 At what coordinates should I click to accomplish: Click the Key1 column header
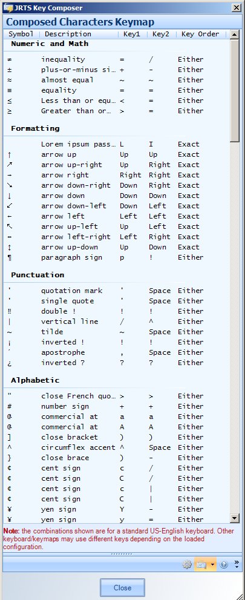pos(132,34)
